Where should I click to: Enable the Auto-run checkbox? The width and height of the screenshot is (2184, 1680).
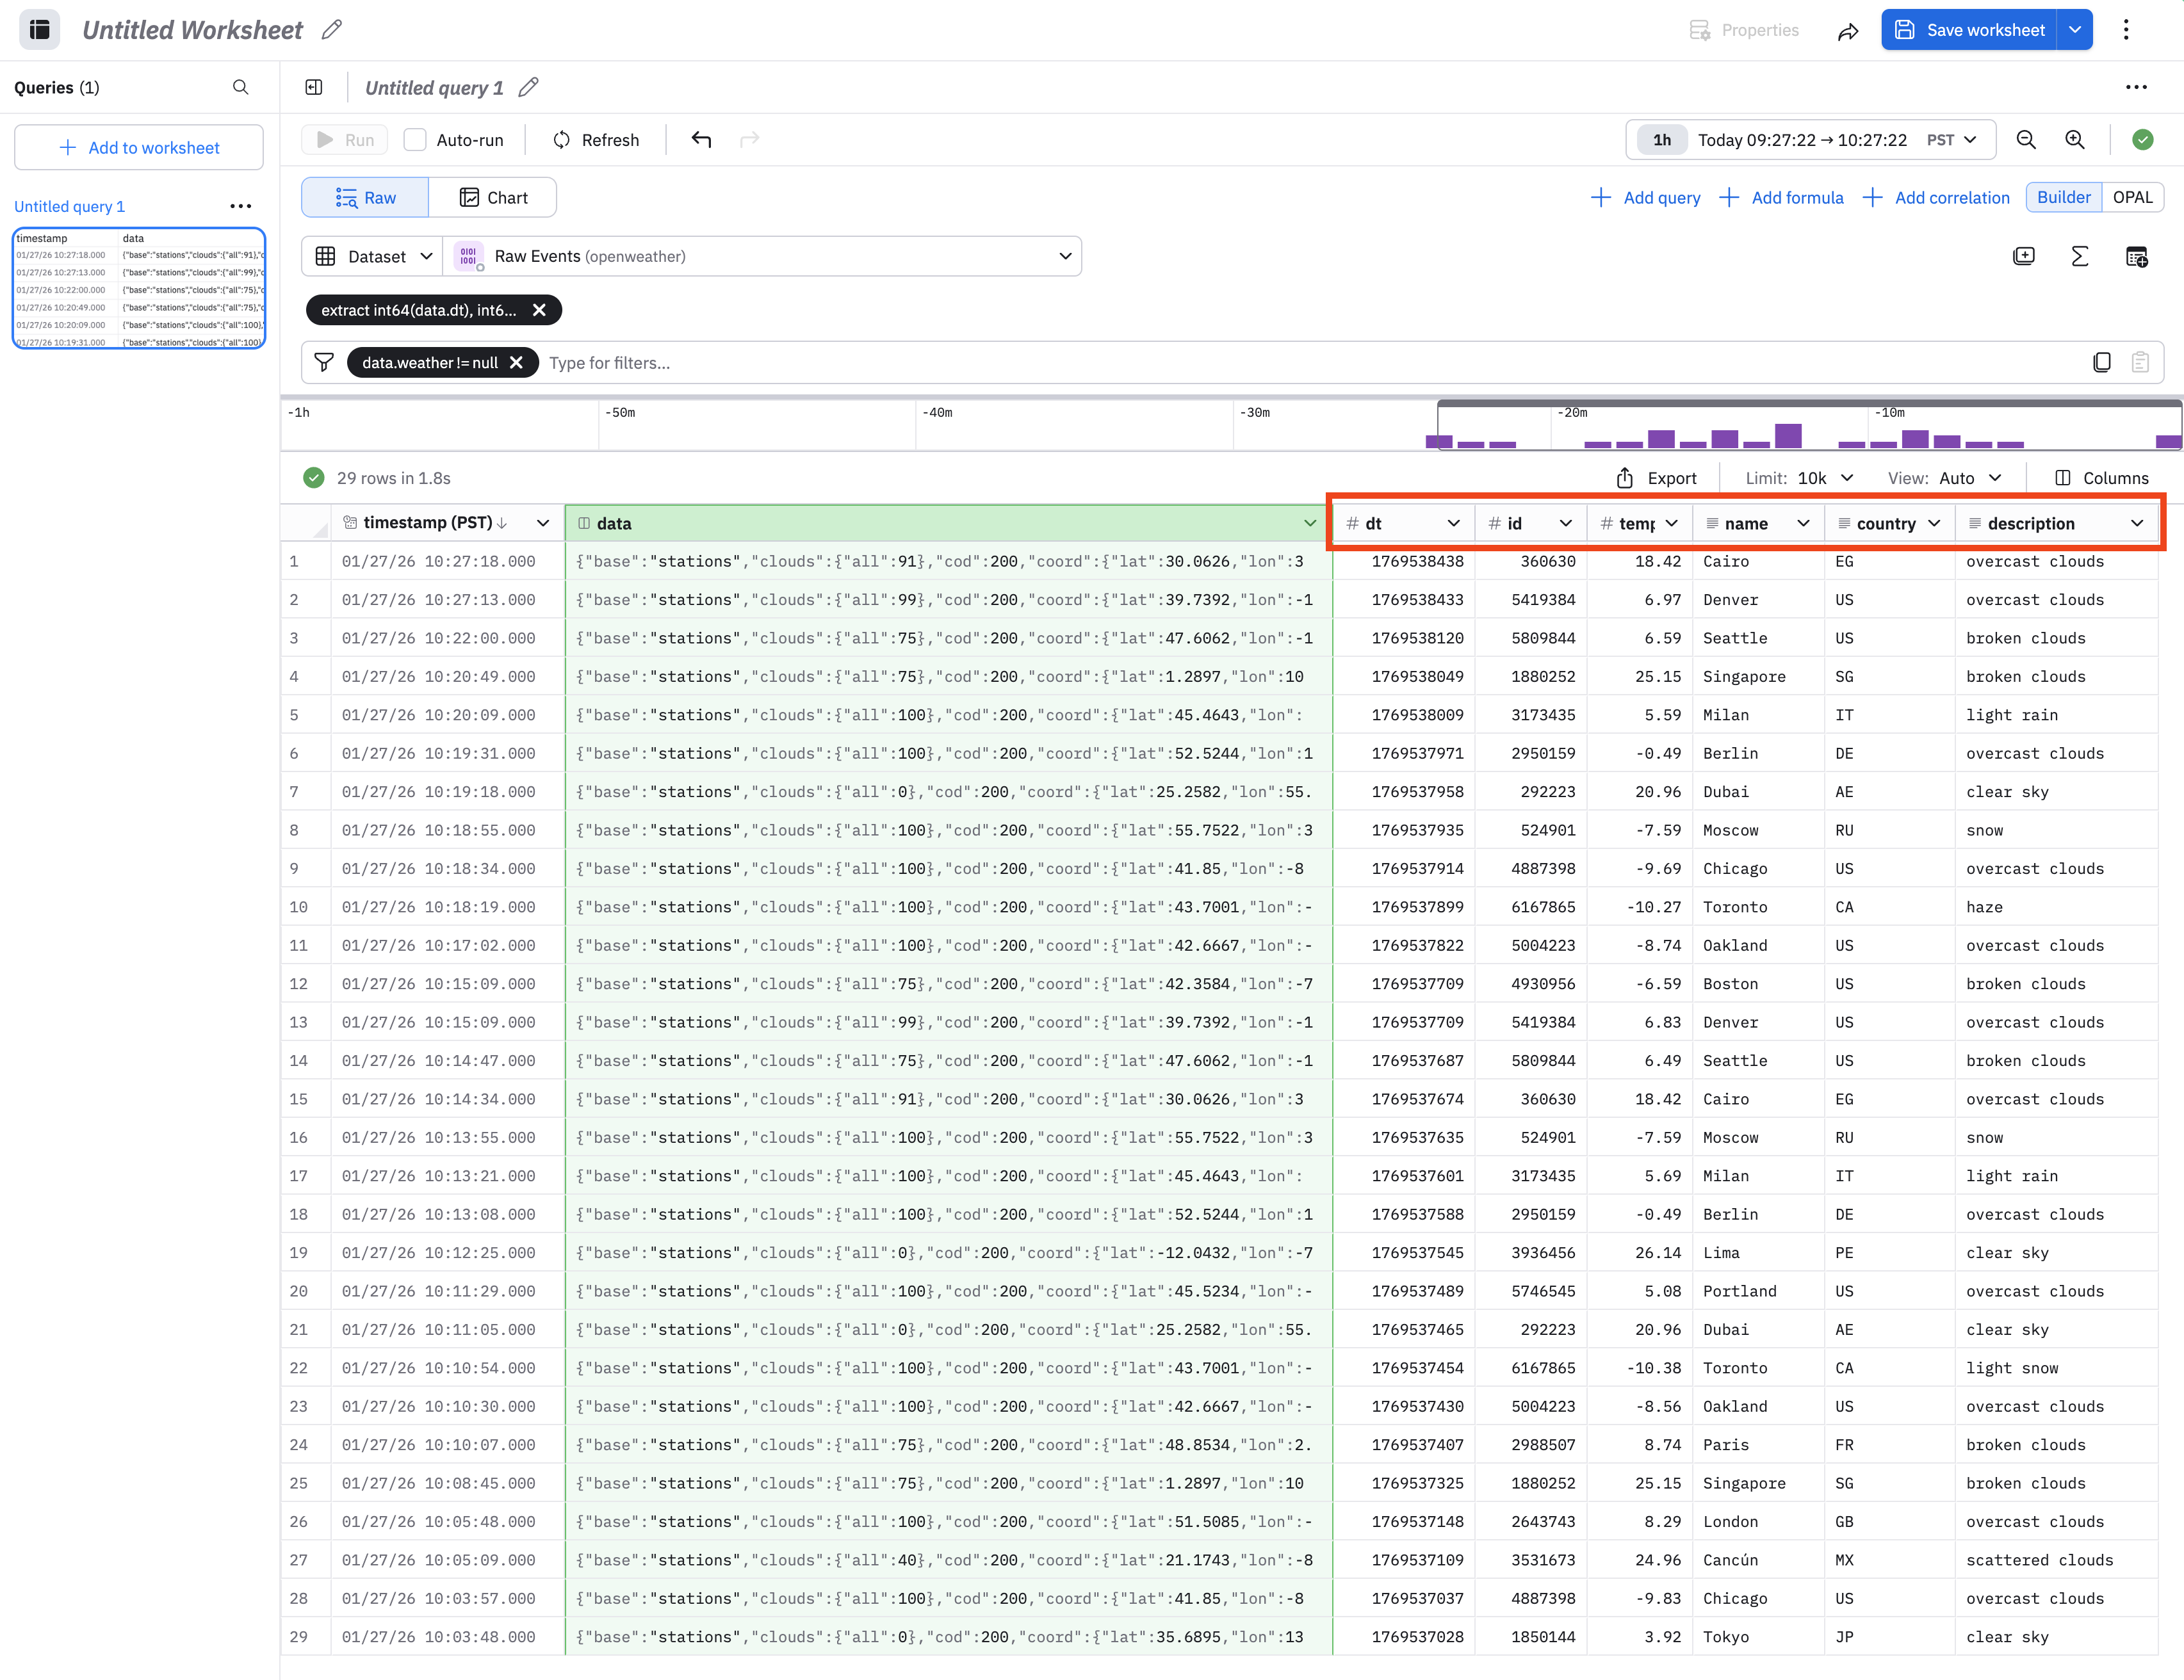tap(415, 140)
